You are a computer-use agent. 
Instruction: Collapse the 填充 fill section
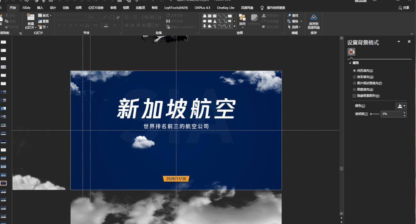pyautogui.click(x=350, y=62)
